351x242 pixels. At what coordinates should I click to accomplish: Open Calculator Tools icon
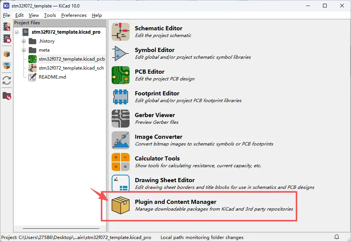click(x=121, y=162)
